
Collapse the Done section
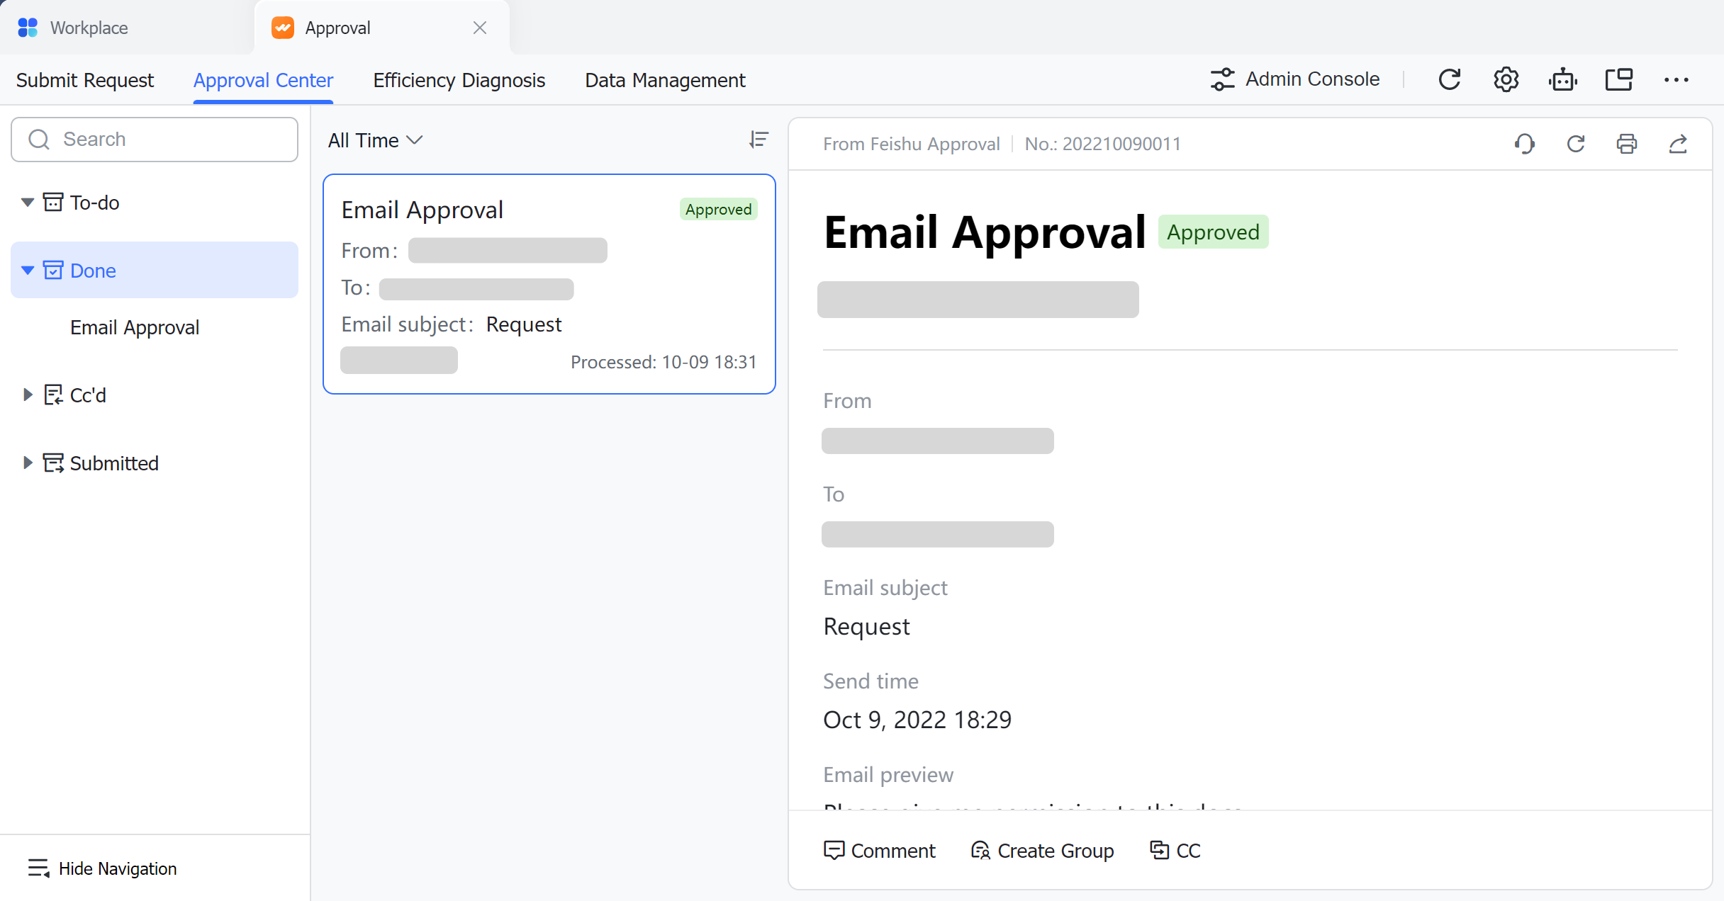coord(28,270)
